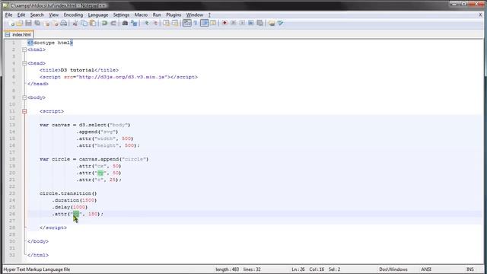Viewport: 487px width, 274px height.
Task: Copy selection with the Copy toolbar icon
Action: tap(84, 23)
